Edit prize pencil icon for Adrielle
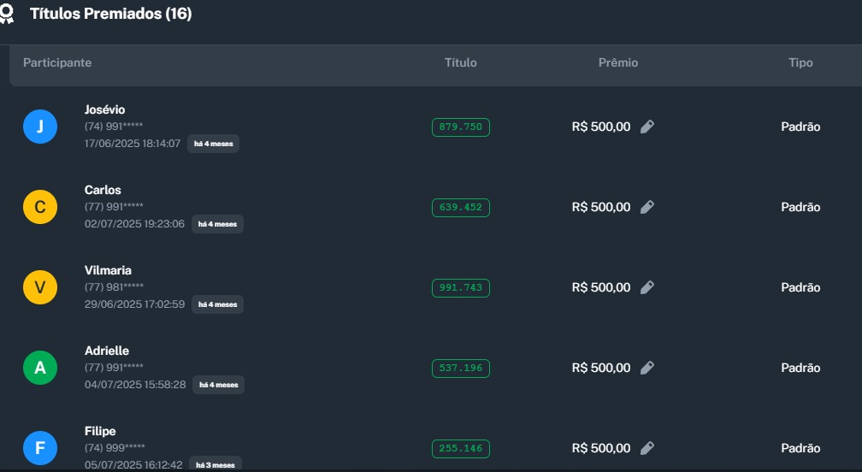862x472 pixels. click(x=647, y=369)
